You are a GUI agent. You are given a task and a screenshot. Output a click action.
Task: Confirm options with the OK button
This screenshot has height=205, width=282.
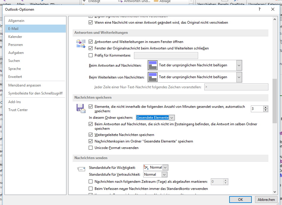240,199
